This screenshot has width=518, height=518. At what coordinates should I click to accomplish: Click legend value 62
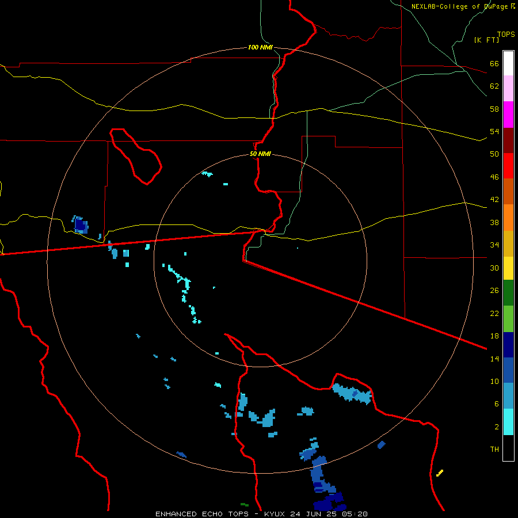[494, 86]
